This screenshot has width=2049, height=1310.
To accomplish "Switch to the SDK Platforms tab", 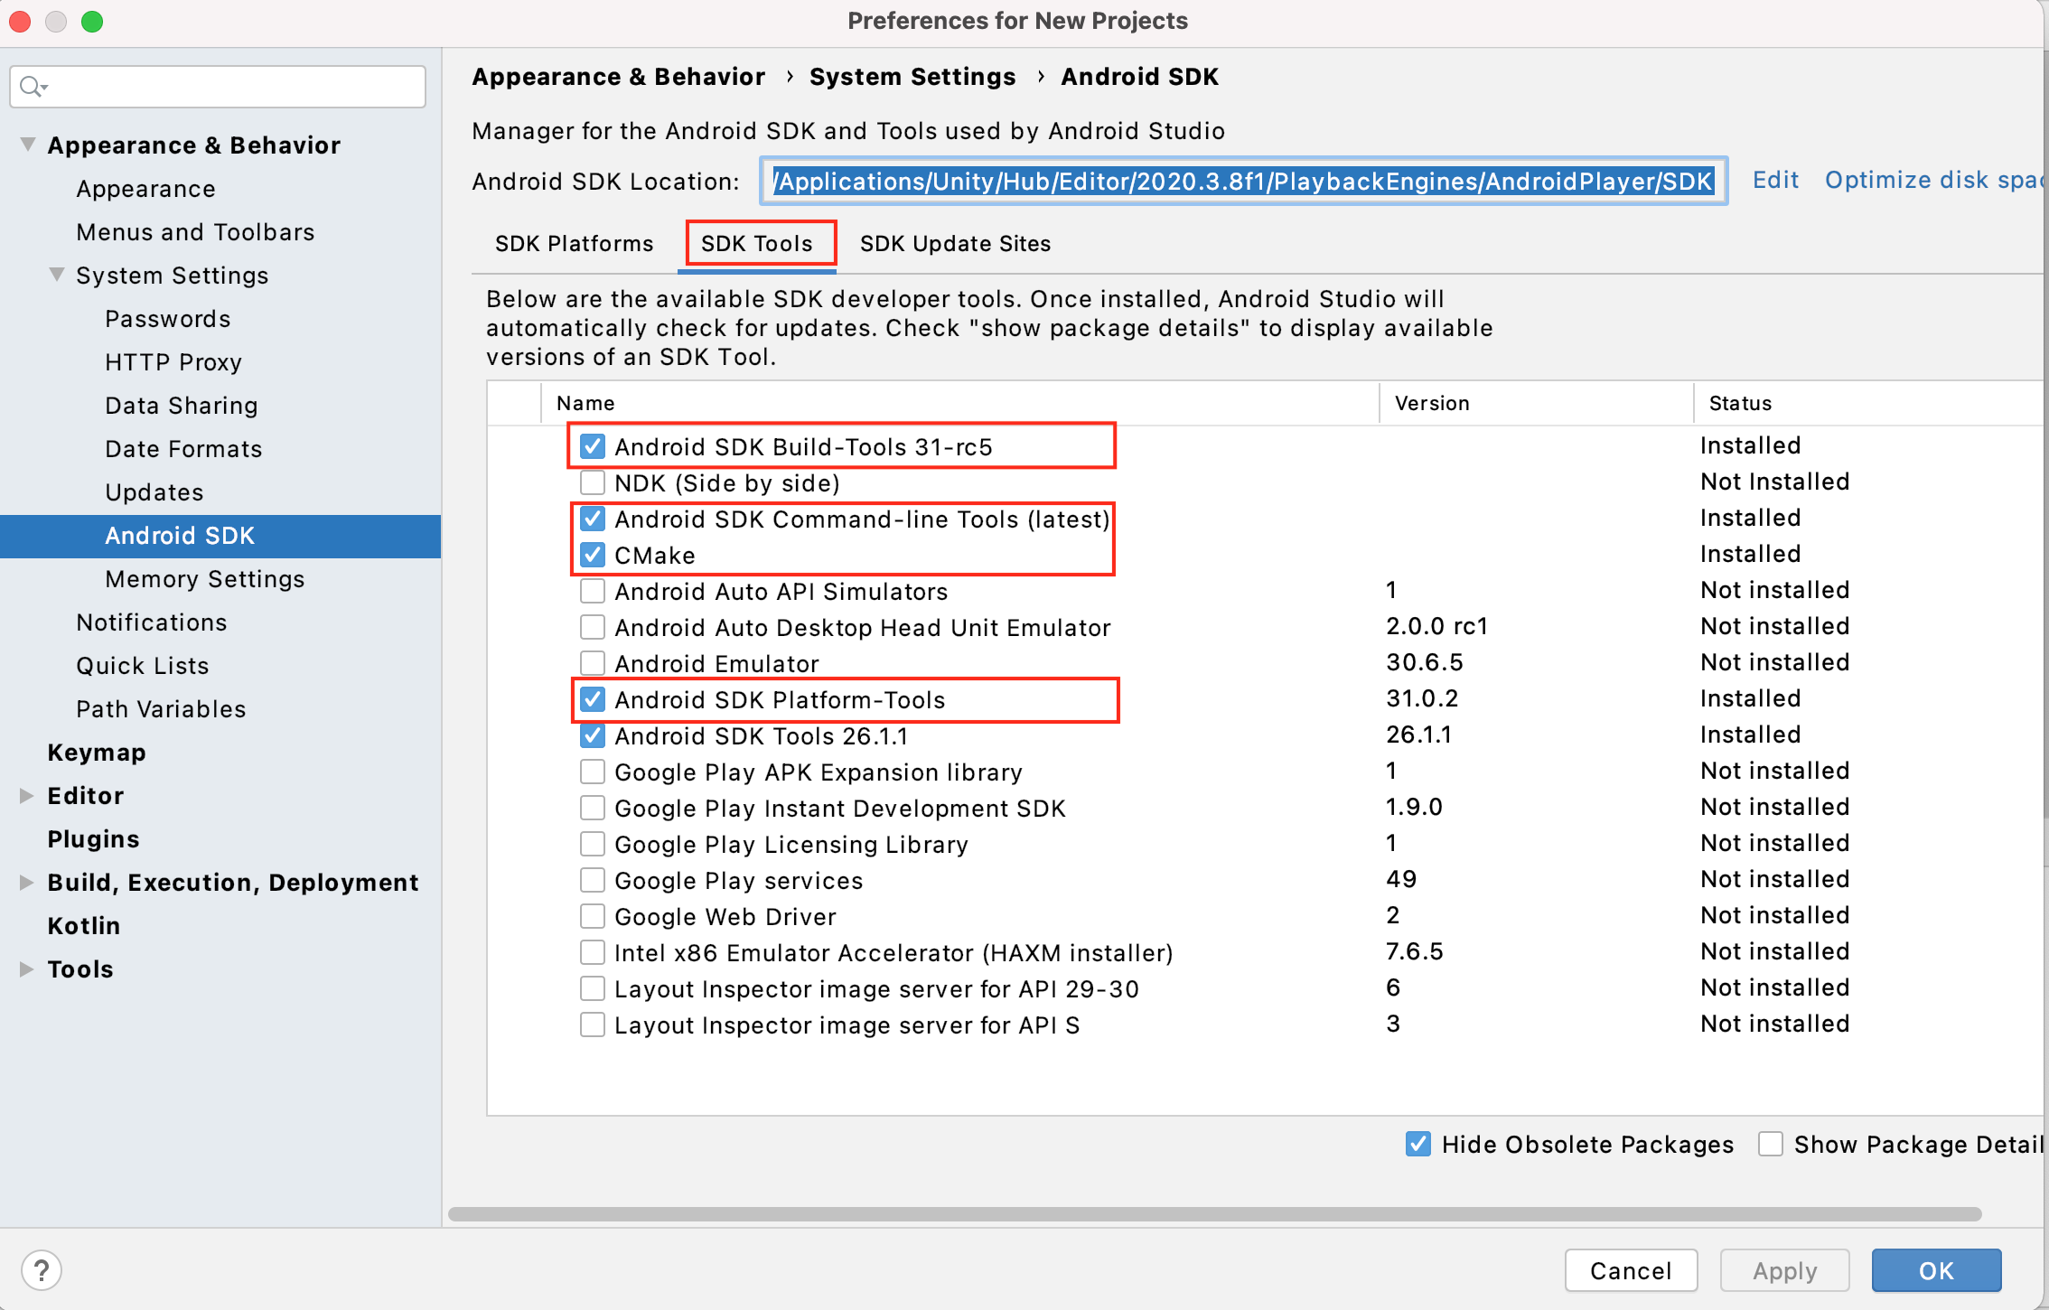I will click(x=574, y=244).
